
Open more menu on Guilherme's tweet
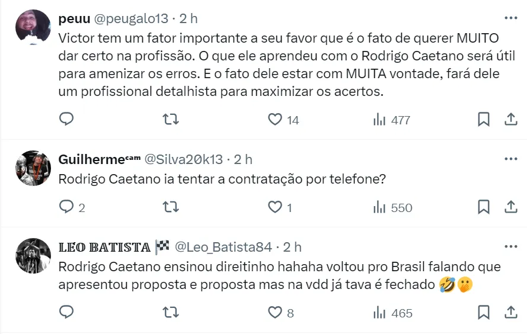pyautogui.click(x=510, y=159)
